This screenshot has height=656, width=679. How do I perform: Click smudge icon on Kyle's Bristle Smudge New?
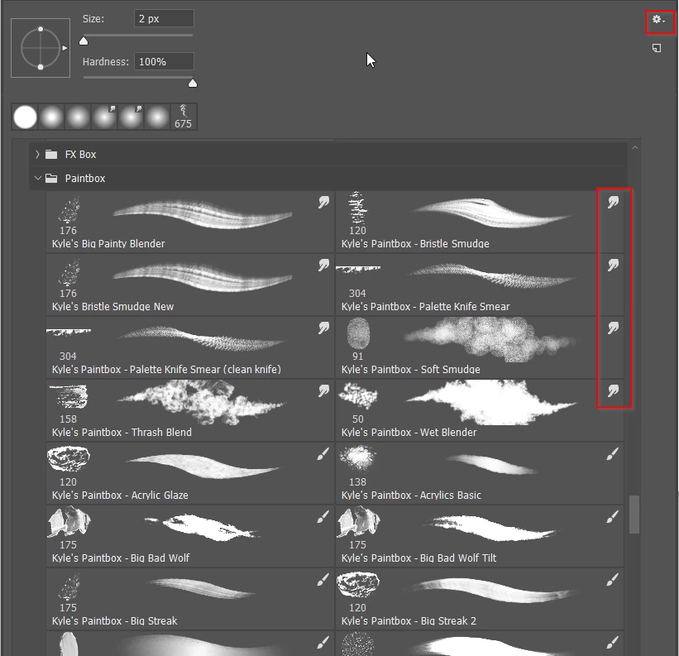(x=323, y=265)
